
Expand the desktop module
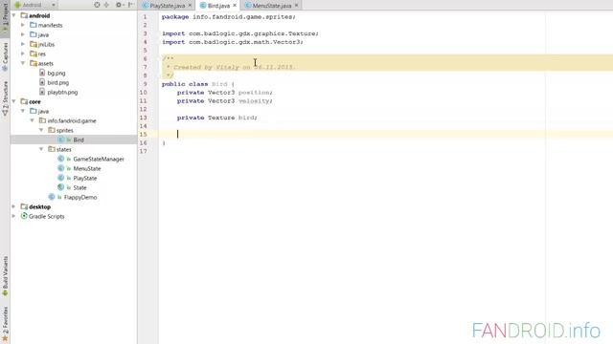click(x=14, y=206)
